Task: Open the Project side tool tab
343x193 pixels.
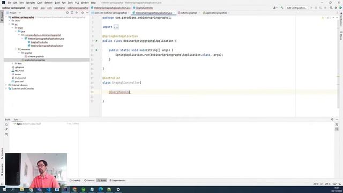Action: click(2, 17)
